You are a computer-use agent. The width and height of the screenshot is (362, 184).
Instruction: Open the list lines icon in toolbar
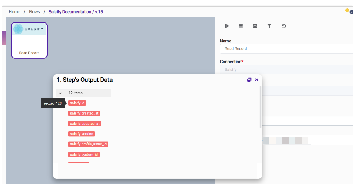pos(241,26)
